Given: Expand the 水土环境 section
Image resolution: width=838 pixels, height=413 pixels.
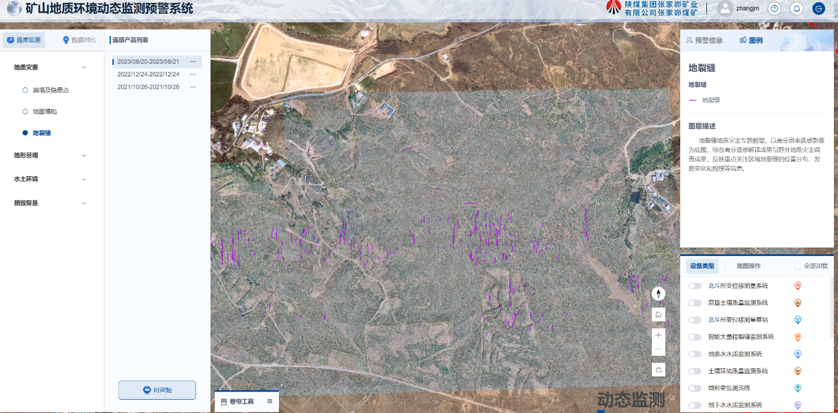Looking at the screenshot, I should (84, 179).
